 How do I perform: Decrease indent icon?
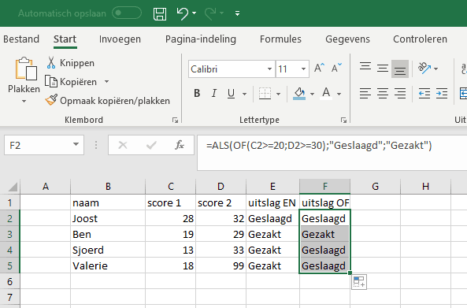424,94
